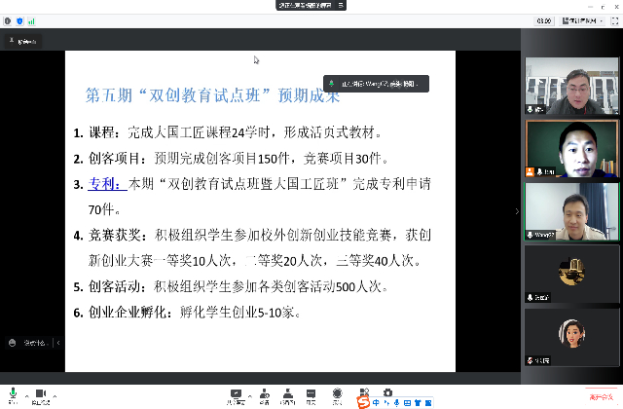
Task: Click the meeting info icon top-left
Action: point(8,20)
